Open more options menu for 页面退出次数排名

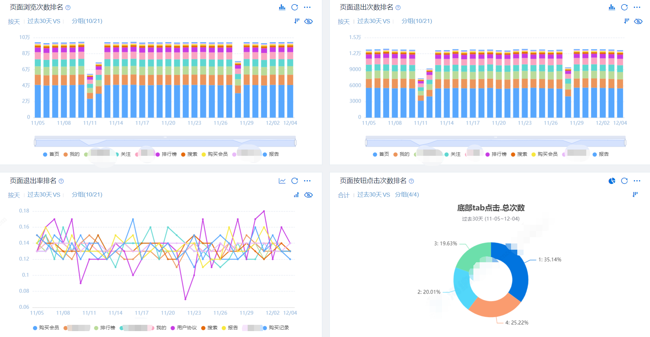tap(637, 7)
